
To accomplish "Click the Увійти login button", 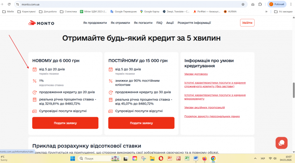I will [247, 23].
